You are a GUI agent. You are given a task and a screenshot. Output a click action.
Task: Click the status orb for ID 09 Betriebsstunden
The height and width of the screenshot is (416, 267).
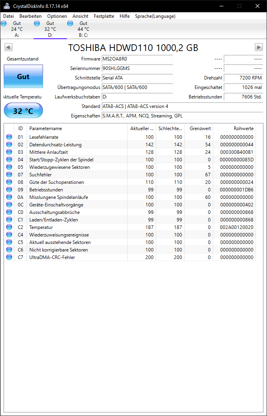coord(9,190)
